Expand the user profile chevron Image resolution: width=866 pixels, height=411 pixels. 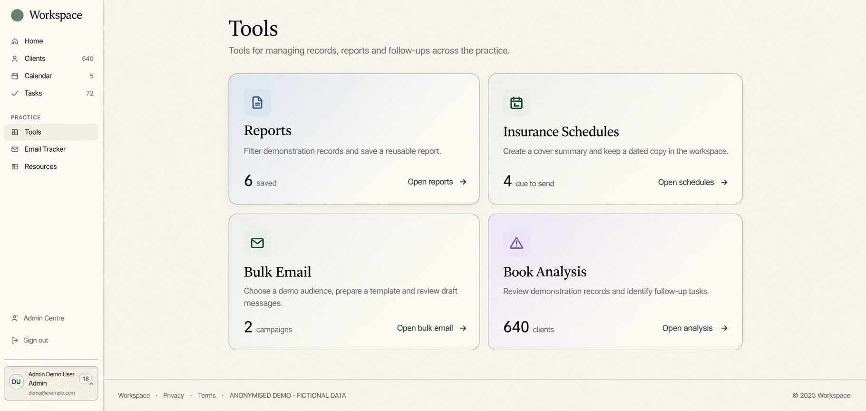coord(91,384)
